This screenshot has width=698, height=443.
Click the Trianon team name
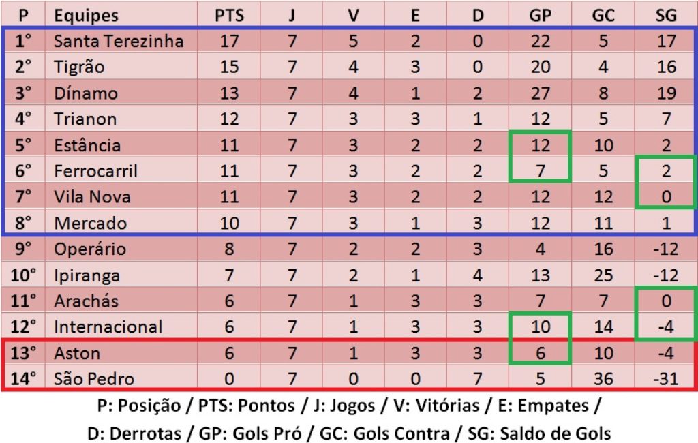[85, 119]
